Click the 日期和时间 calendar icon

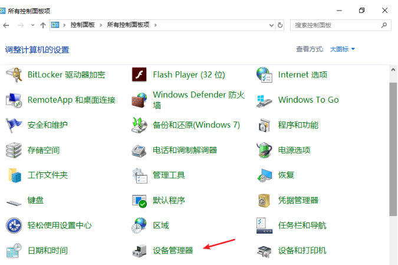(x=14, y=250)
